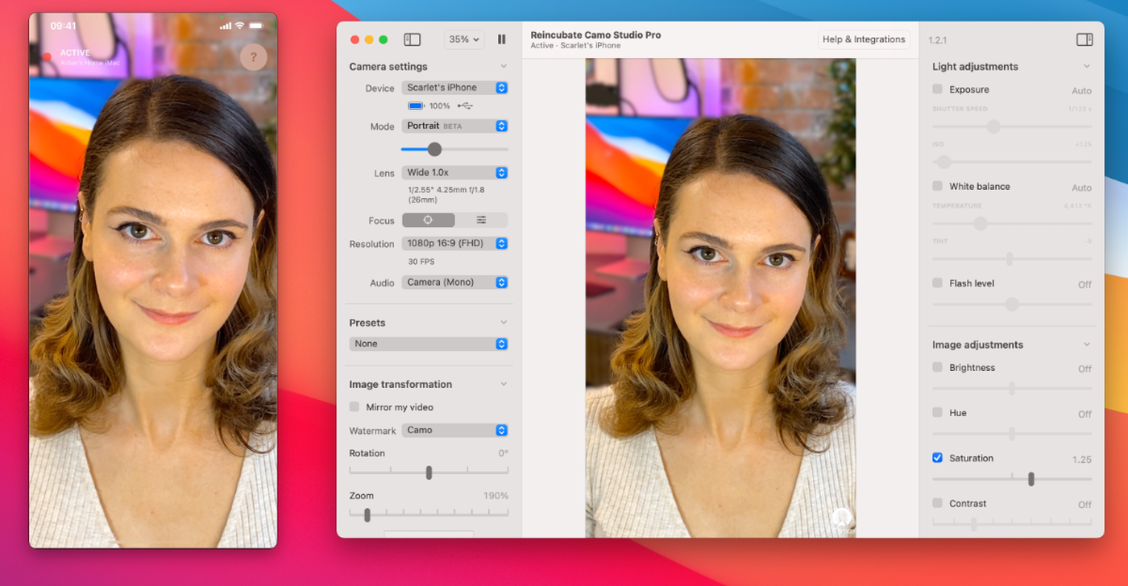
Task: Collapse the Camera settings section
Action: pyautogui.click(x=504, y=67)
